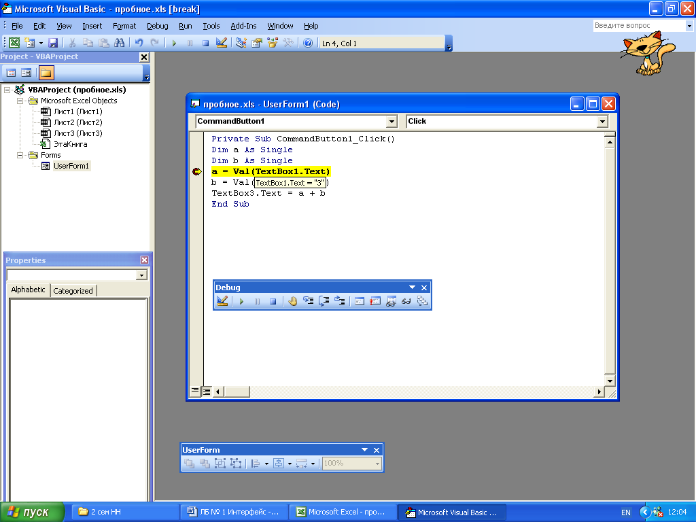This screenshot has height=522, width=696.
Task: Open Find with the binoculars icon
Action: pyautogui.click(x=119, y=43)
